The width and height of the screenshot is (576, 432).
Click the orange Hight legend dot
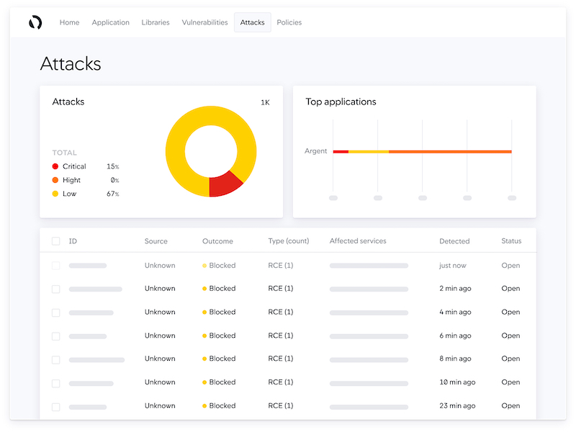point(55,180)
